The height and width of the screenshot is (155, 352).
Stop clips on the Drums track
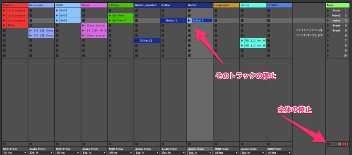click(4, 144)
